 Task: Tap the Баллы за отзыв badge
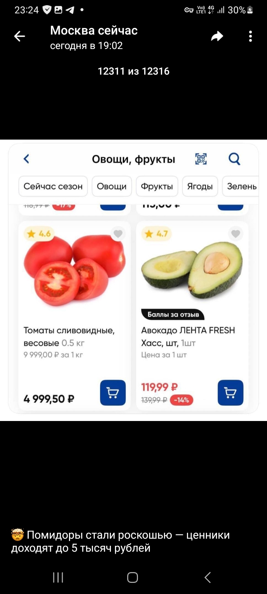coord(173,314)
